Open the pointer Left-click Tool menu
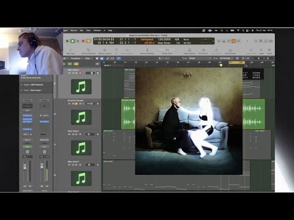Screen dimensions: 294x220 tap(160, 59)
